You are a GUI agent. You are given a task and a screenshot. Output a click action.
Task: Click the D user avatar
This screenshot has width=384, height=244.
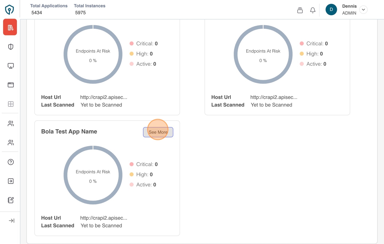(x=331, y=10)
